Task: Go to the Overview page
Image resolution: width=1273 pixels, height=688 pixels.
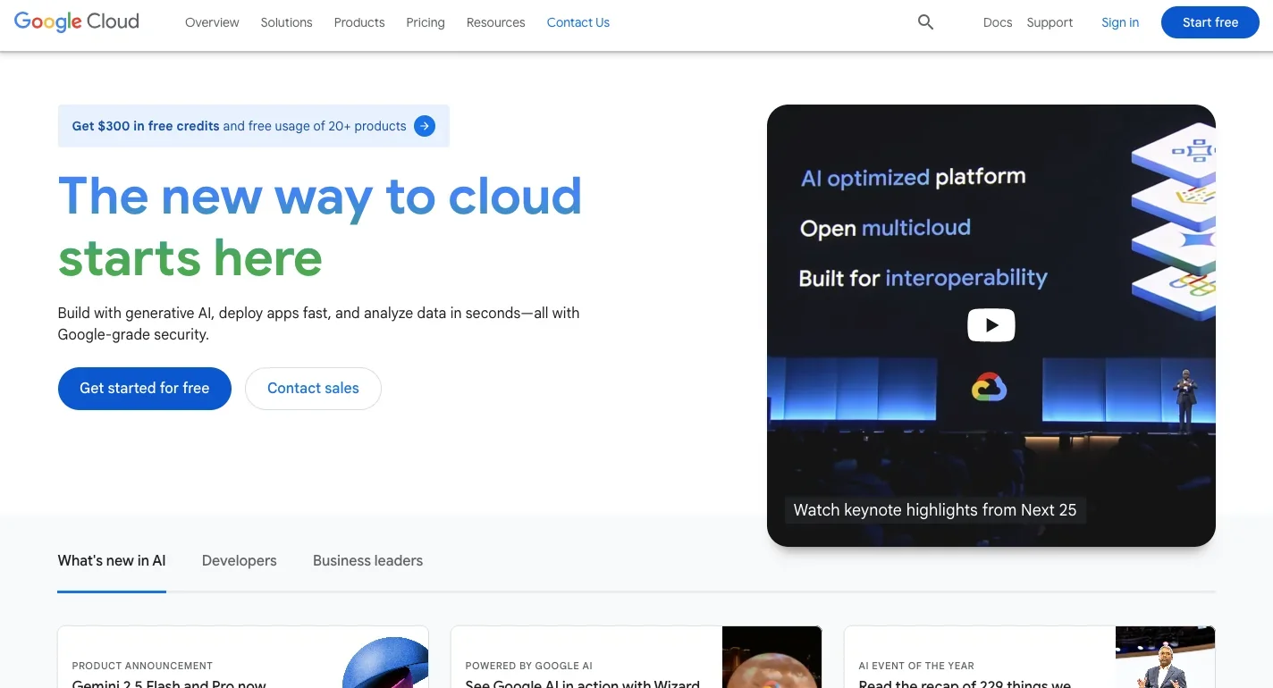Action: [x=212, y=22]
